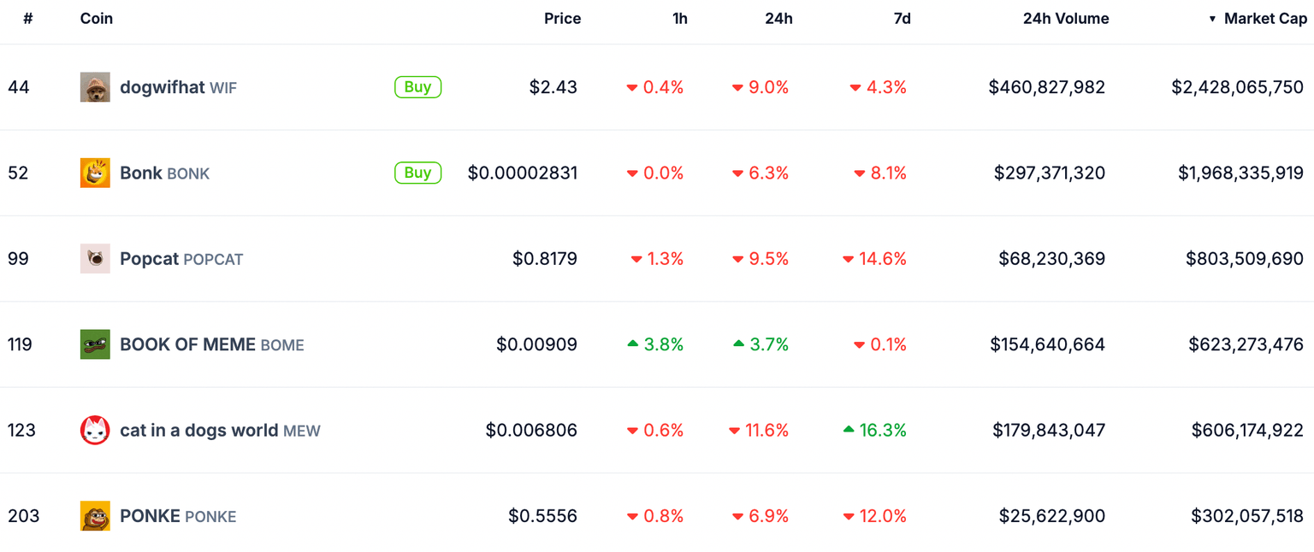Click the PONKE coin logo icon
Screen dimensions: 1314x552
pyautogui.click(x=95, y=516)
